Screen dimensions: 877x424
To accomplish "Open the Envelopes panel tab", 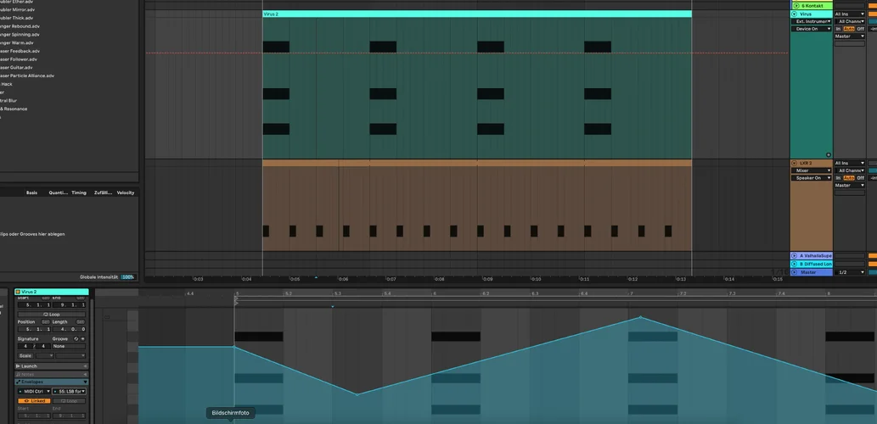I will 52,382.
